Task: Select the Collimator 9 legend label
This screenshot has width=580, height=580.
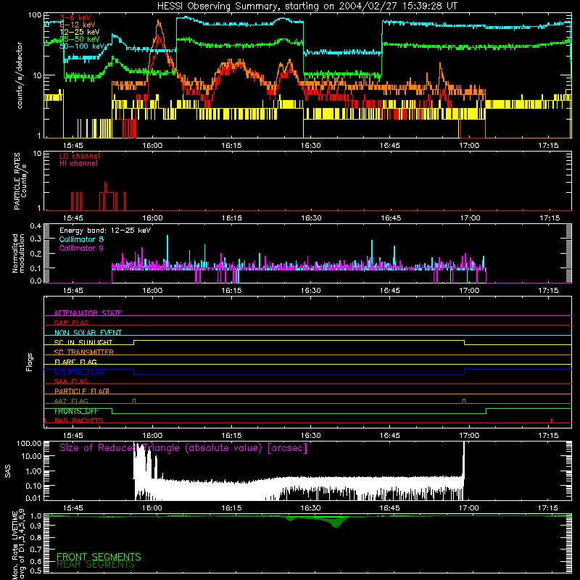Action: pyautogui.click(x=81, y=248)
